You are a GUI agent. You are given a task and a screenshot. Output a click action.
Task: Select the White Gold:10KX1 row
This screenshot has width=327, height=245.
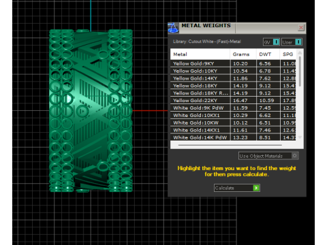pyautogui.click(x=233, y=116)
